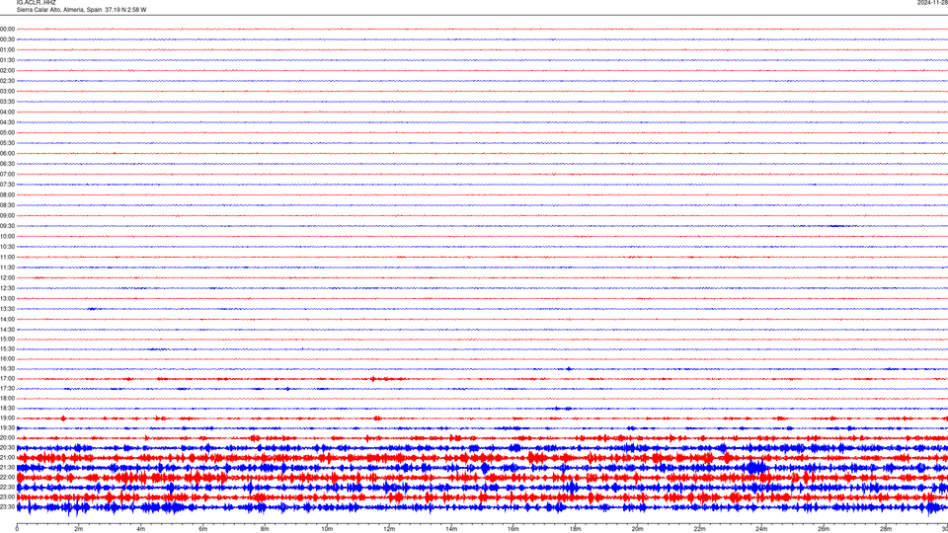Click the 24m tick label on the time axis
948x533 pixels.
761,529
